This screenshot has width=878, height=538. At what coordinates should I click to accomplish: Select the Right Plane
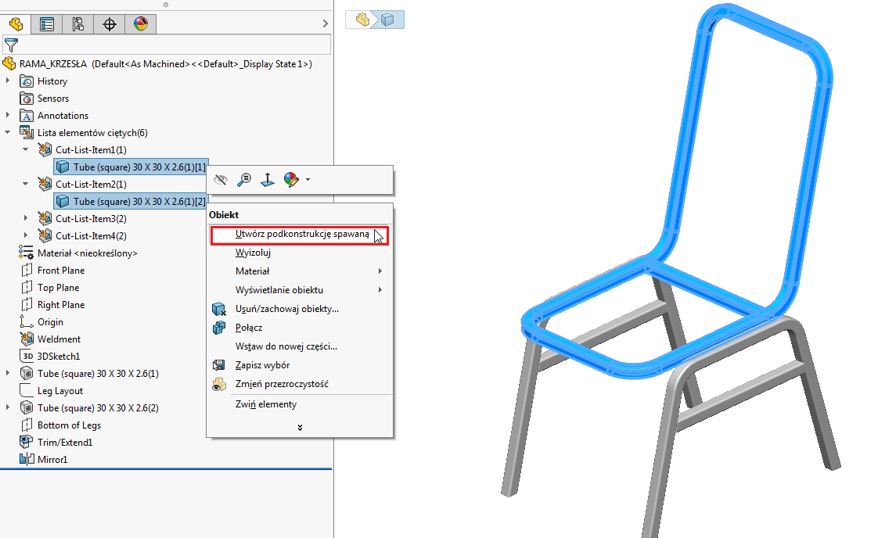60,305
